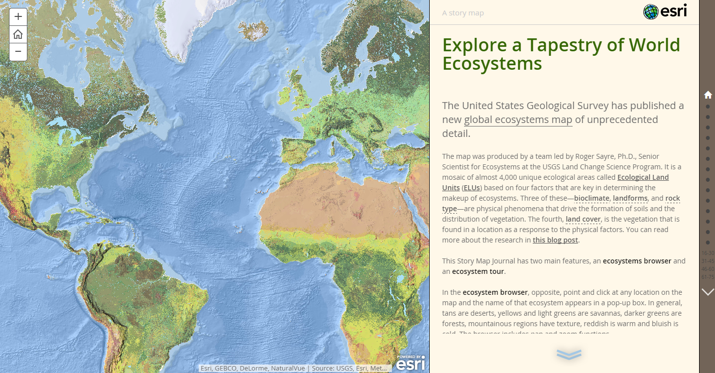Expand the truncated map attribution text
715x373 pixels.
click(384, 368)
